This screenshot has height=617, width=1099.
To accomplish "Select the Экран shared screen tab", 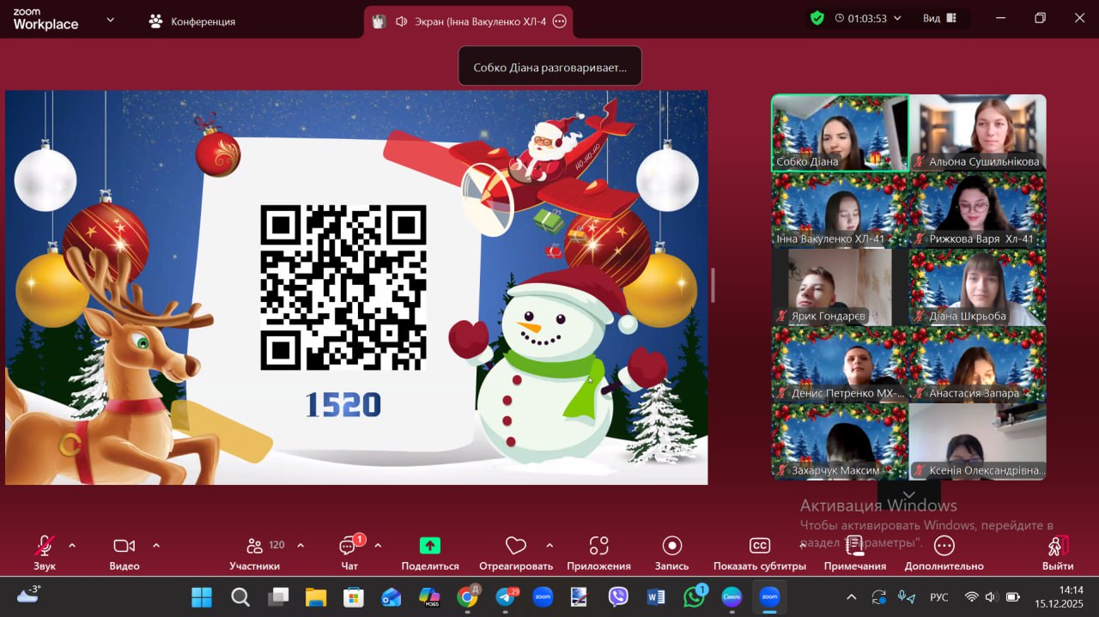I will (469, 21).
